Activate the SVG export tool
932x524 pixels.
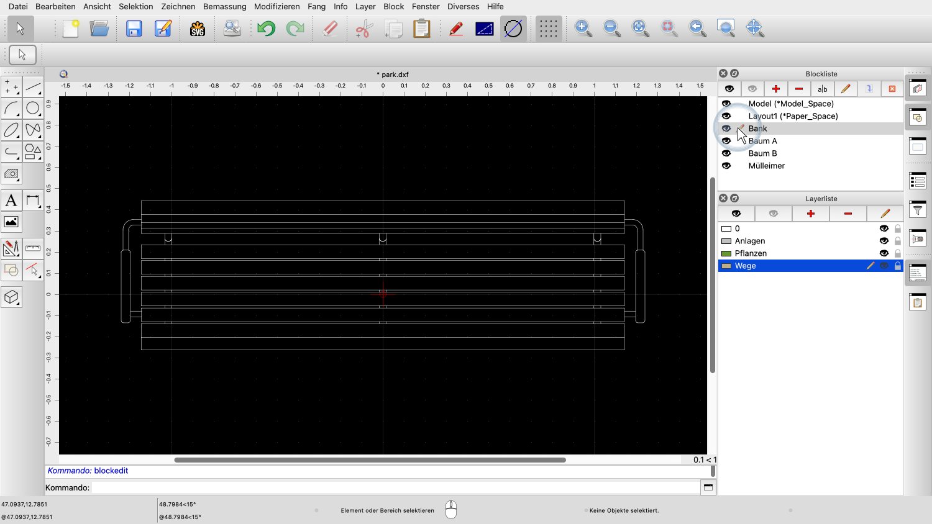[197, 28]
